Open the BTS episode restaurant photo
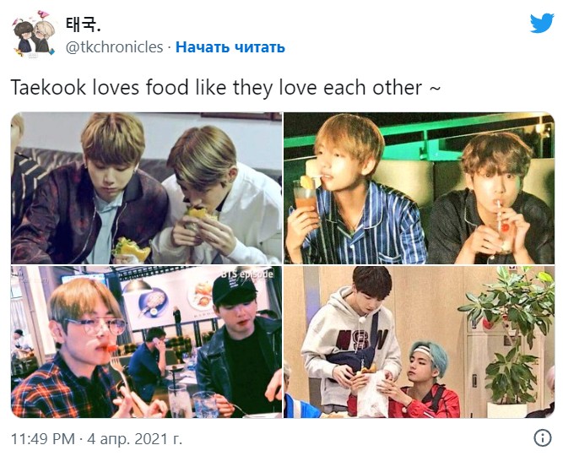Viewport: 563px width, 456px height. pyautogui.click(x=146, y=342)
